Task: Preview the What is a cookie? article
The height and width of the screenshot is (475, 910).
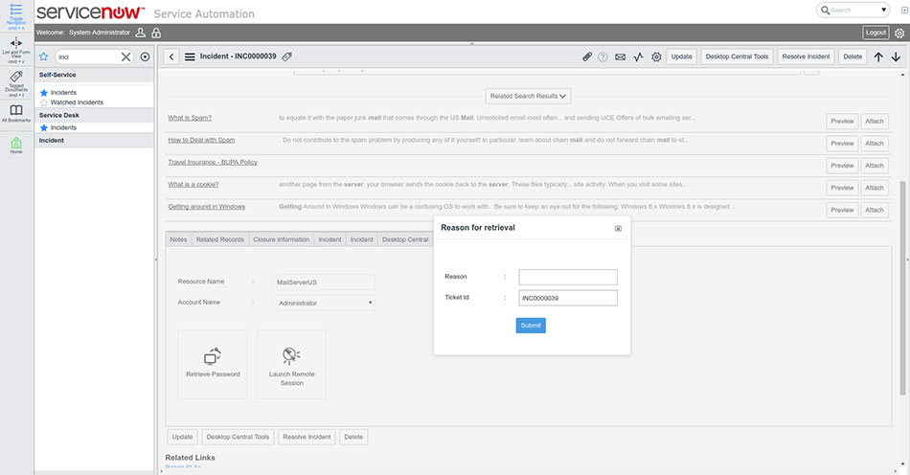Action: pyautogui.click(x=842, y=188)
